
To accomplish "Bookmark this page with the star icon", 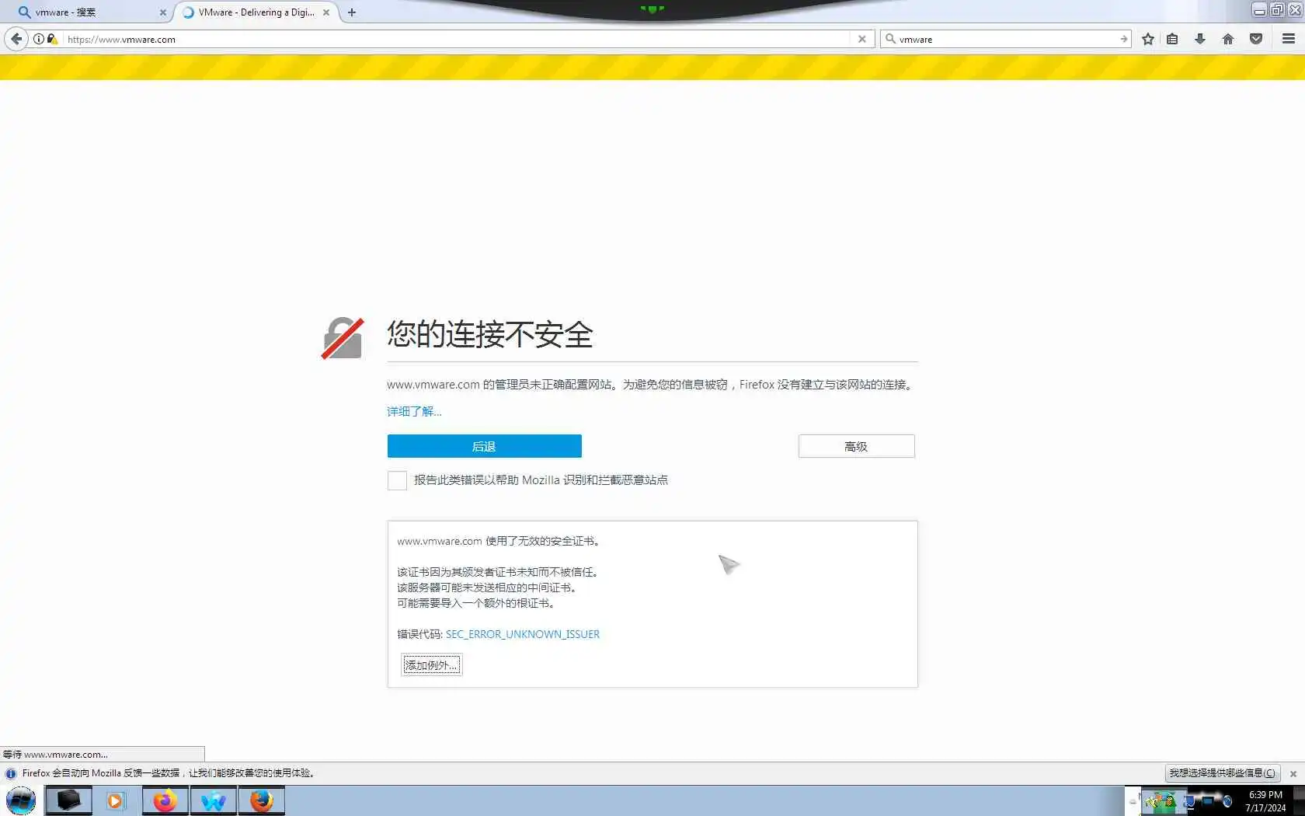I will (1148, 39).
